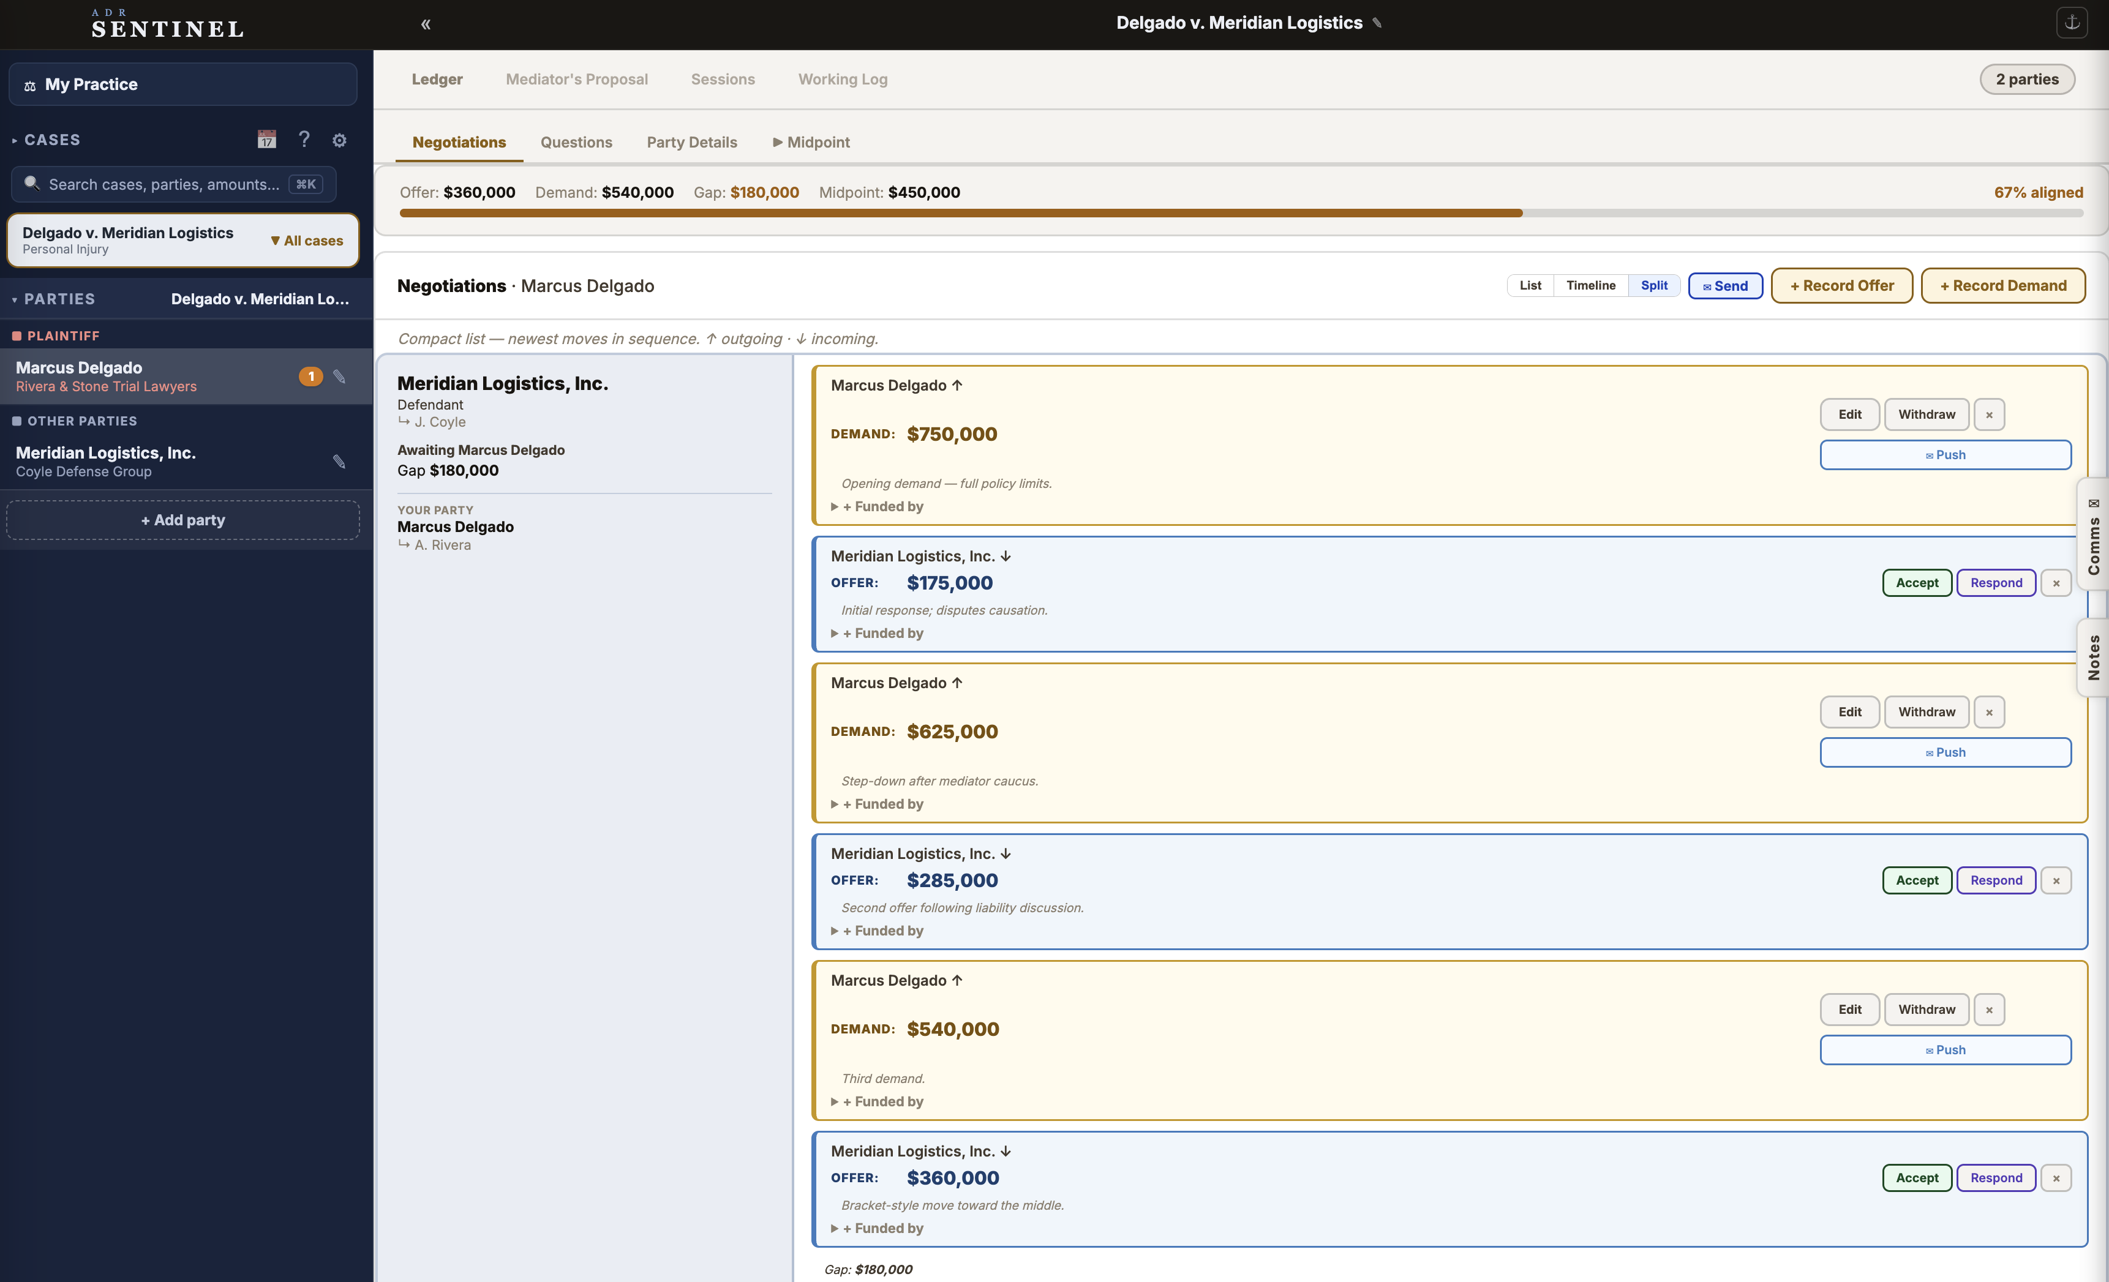Select the Questions sub-tab
Viewport: 2109px width, 1282px height.
pyautogui.click(x=576, y=142)
